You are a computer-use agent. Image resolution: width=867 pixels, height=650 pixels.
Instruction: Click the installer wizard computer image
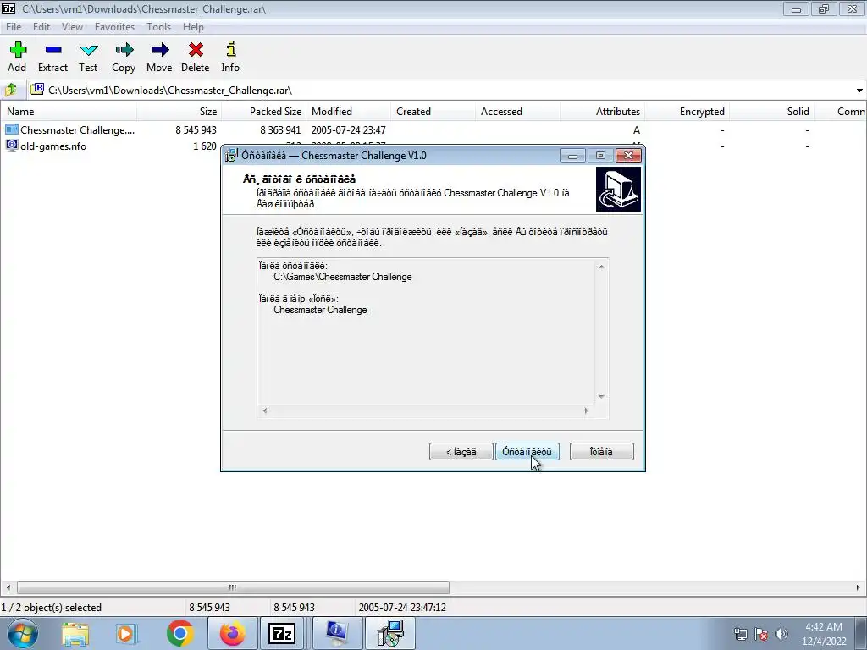pyautogui.click(x=618, y=190)
